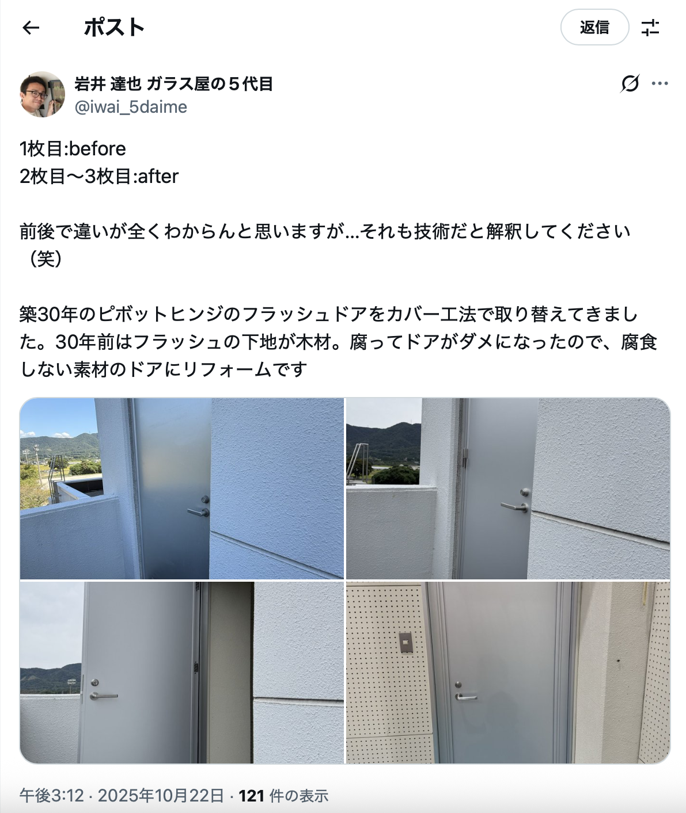The height and width of the screenshot is (813, 686).
Task: Open the second photo with door handle
Action: tap(508, 488)
